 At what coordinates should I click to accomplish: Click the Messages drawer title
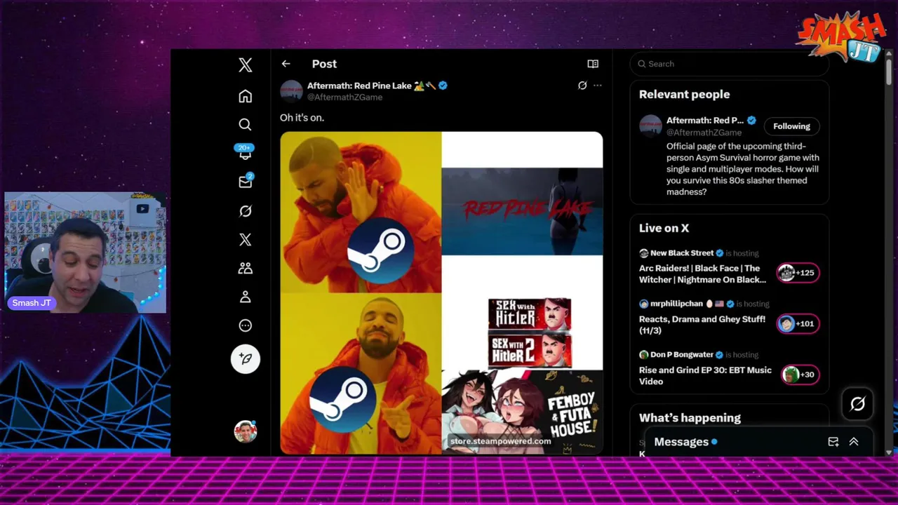[x=681, y=442]
